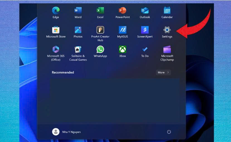
Task: Launch Microsoft 365 (Office)
Action: point(56,49)
